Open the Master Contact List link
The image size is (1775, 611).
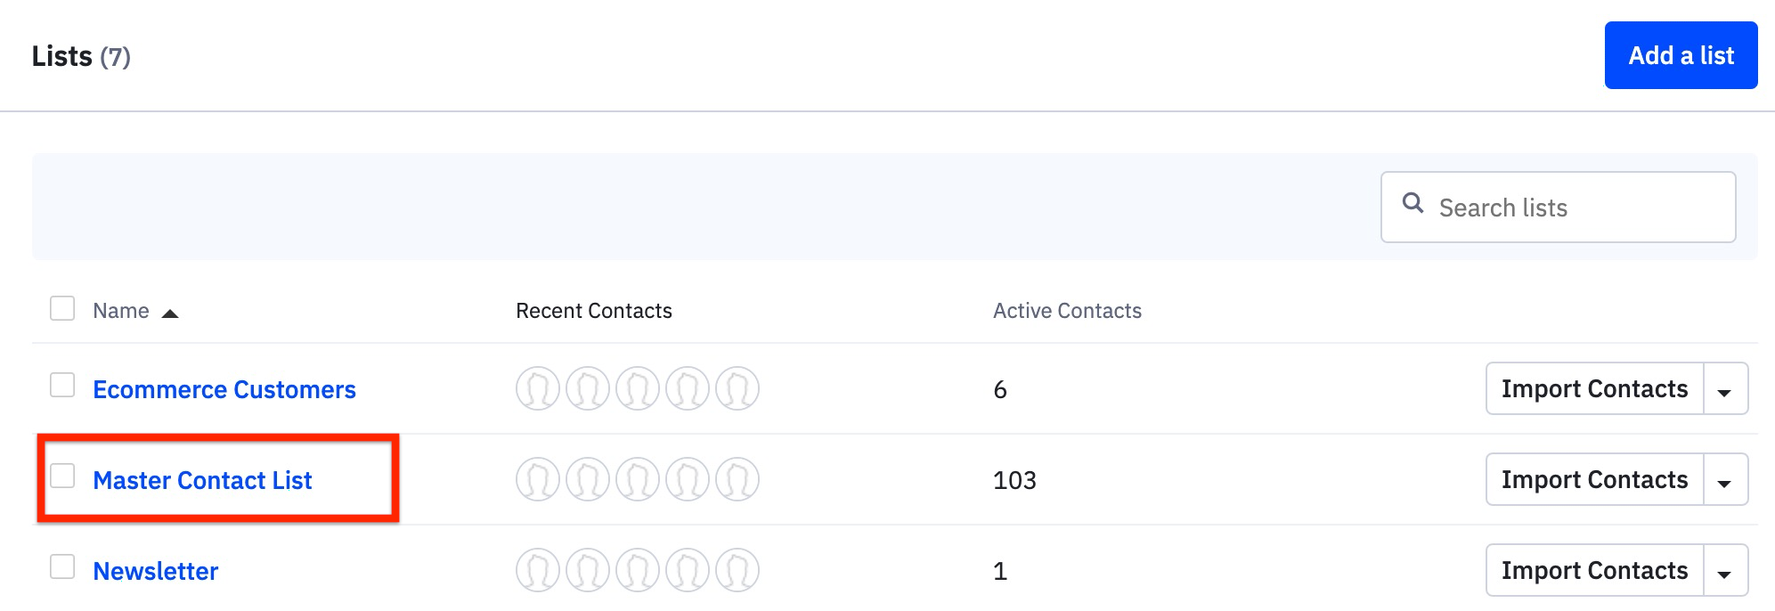(x=202, y=481)
